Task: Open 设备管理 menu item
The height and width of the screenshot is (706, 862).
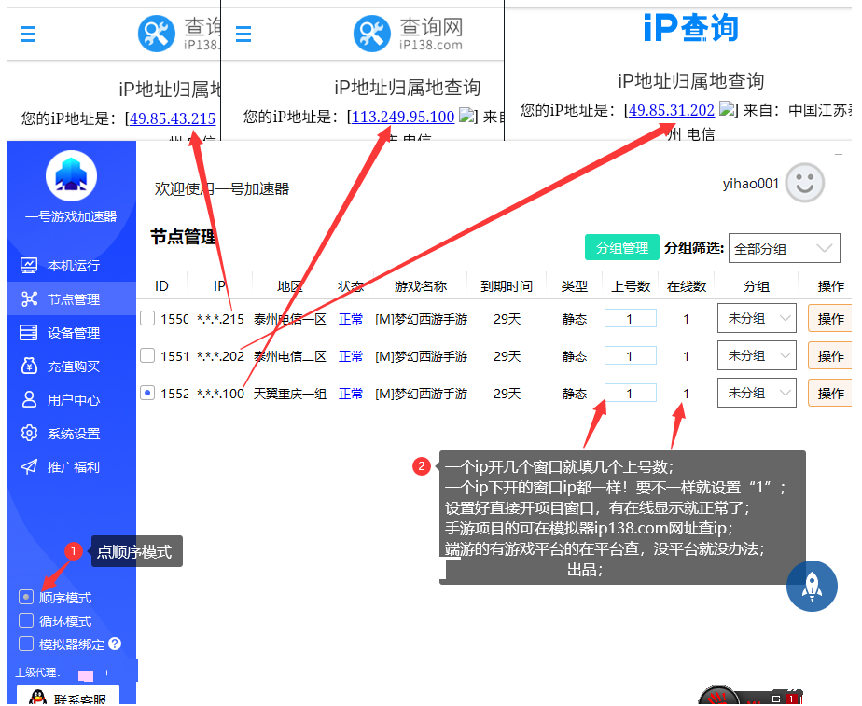Action: 72,332
